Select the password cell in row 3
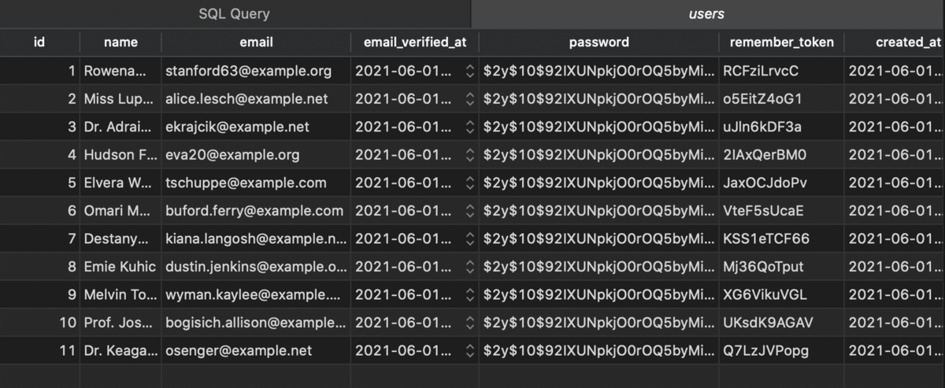 (598, 127)
